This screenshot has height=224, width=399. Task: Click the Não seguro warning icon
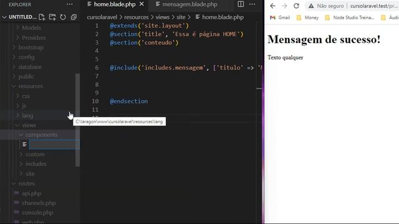(x=311, y=6)
